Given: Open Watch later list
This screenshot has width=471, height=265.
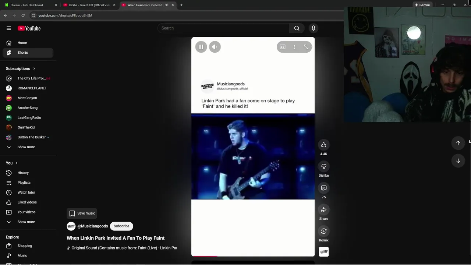Looking at the screenshot, I should 28,192.
